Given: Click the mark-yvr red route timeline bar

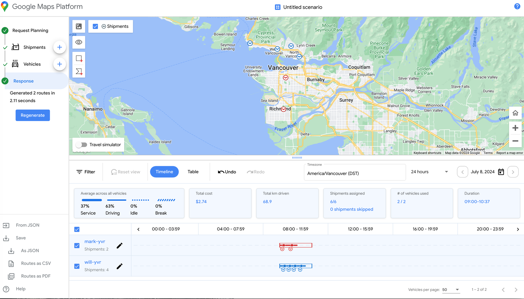Looking at the screenshot, I should (x=296, y=245).
